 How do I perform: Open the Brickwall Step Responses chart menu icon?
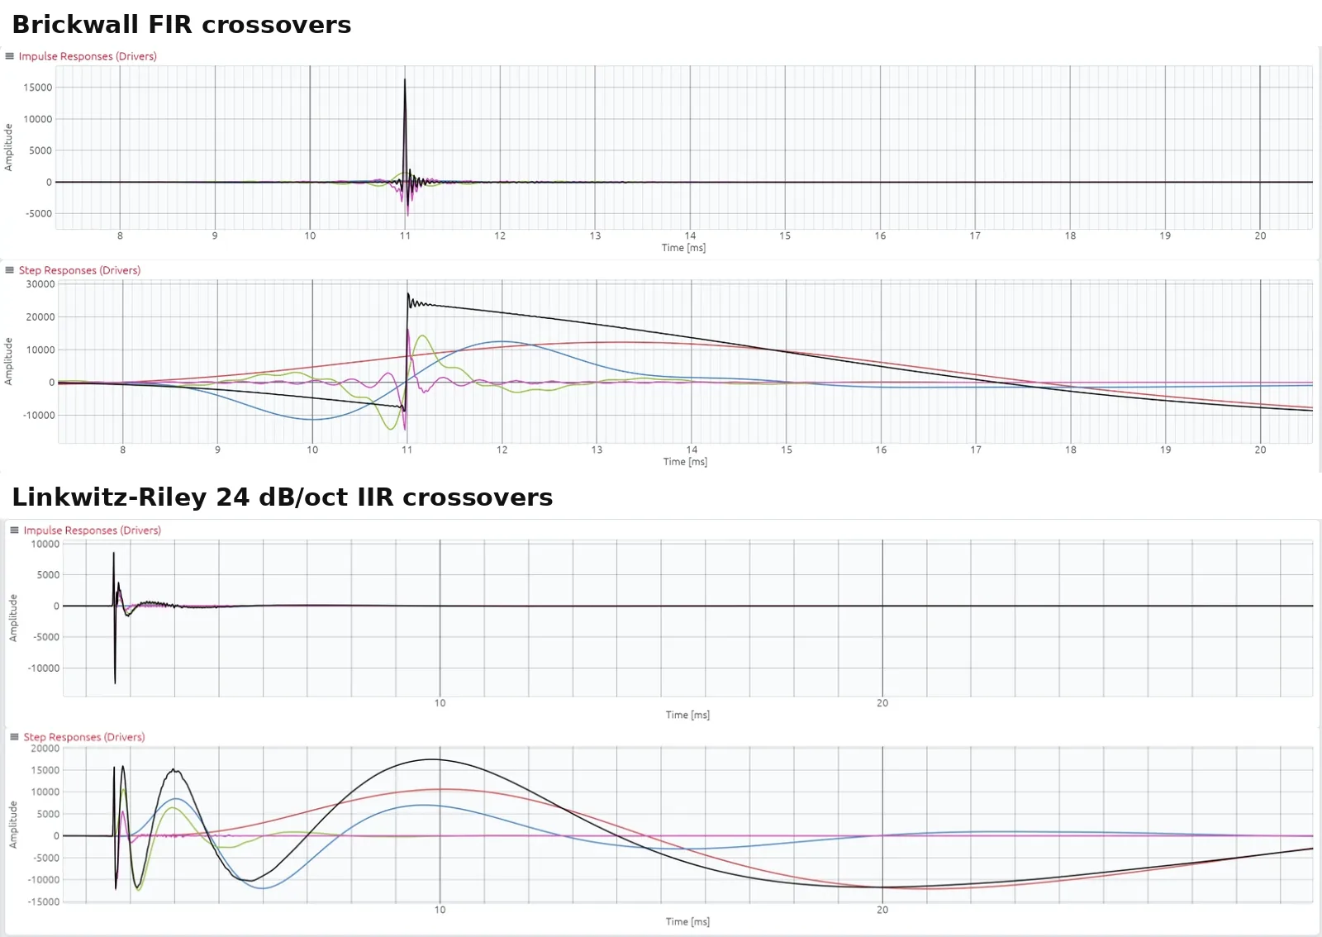pyautogui.click(x=10, y=270)
